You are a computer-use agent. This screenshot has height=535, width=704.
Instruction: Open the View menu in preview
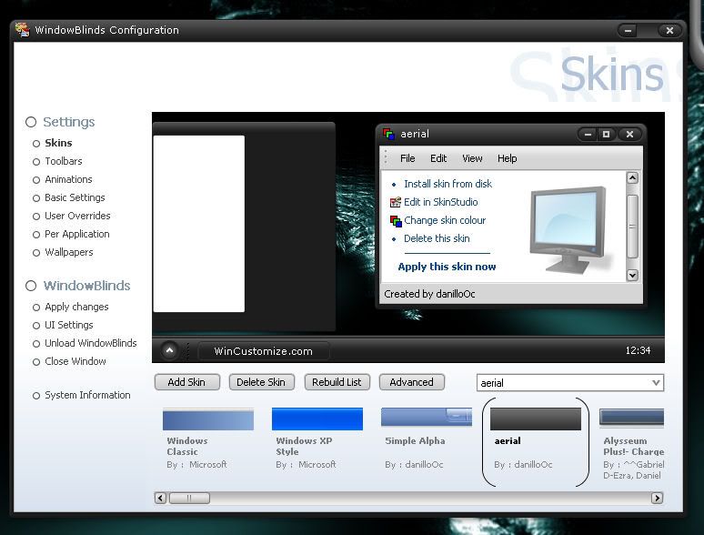pyautogui.click(x=472, y=158)
